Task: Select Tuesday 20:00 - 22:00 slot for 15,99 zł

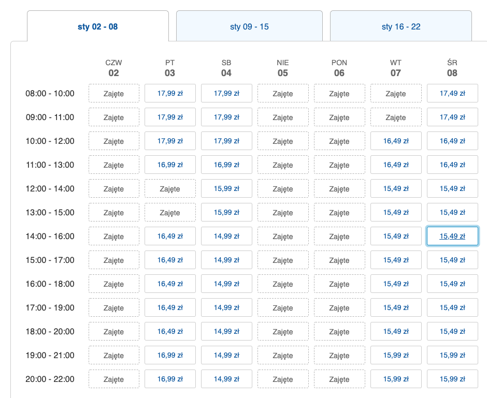Action: click(396, 379)
